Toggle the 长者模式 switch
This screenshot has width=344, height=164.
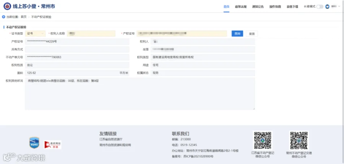click(320, 6)
